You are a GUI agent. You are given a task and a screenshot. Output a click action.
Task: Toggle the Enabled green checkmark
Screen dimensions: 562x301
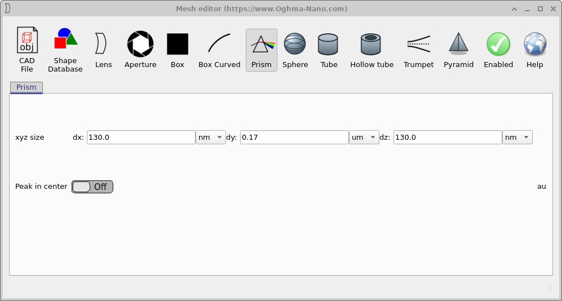(498, 50)
